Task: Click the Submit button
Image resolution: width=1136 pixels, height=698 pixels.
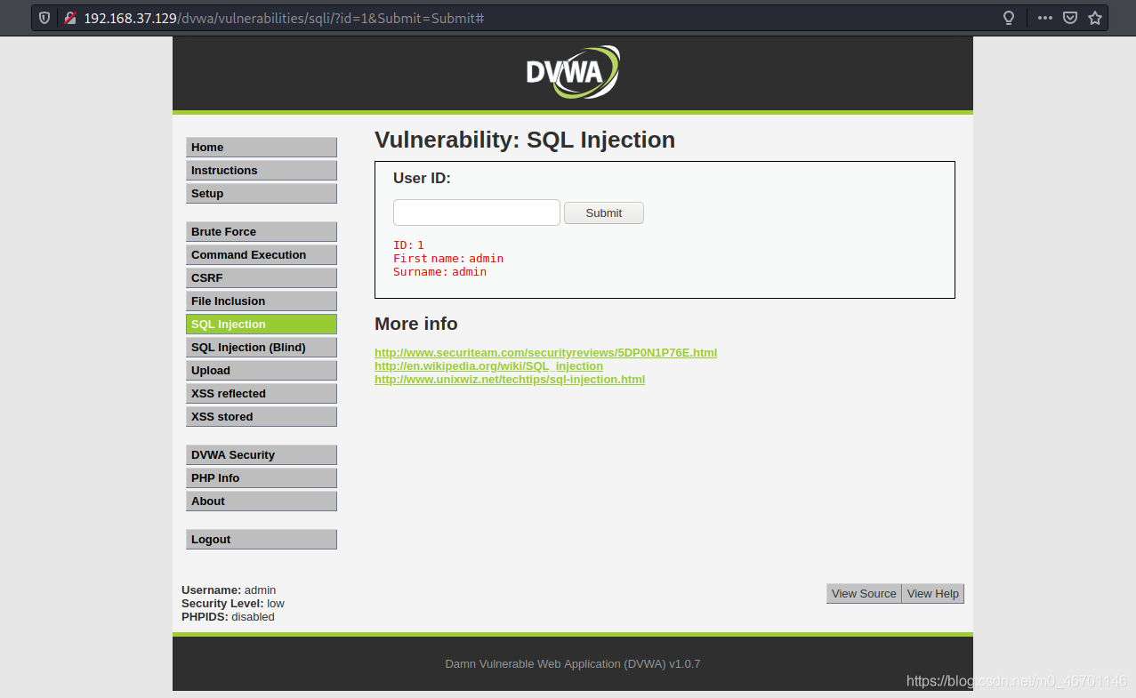Action: [604, 213]
